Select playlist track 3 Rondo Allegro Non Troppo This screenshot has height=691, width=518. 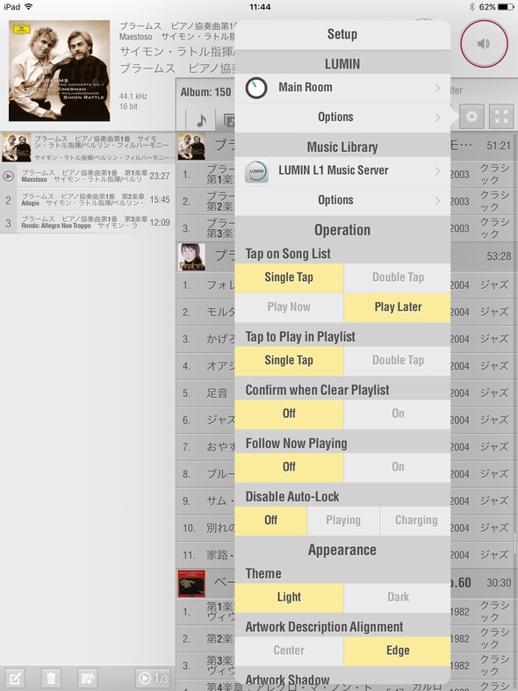(x=88, y=222)
